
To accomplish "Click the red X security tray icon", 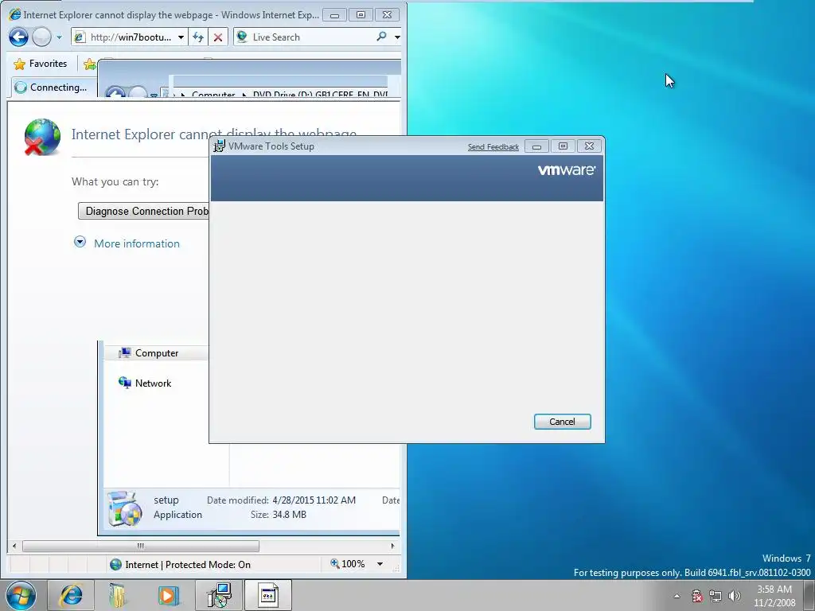I will pos(697,596).
